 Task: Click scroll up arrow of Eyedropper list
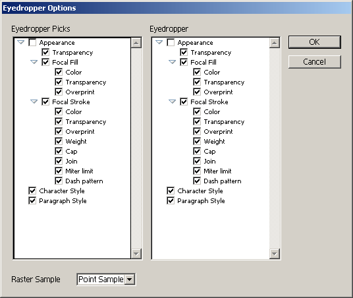click(x=275, y=43)
